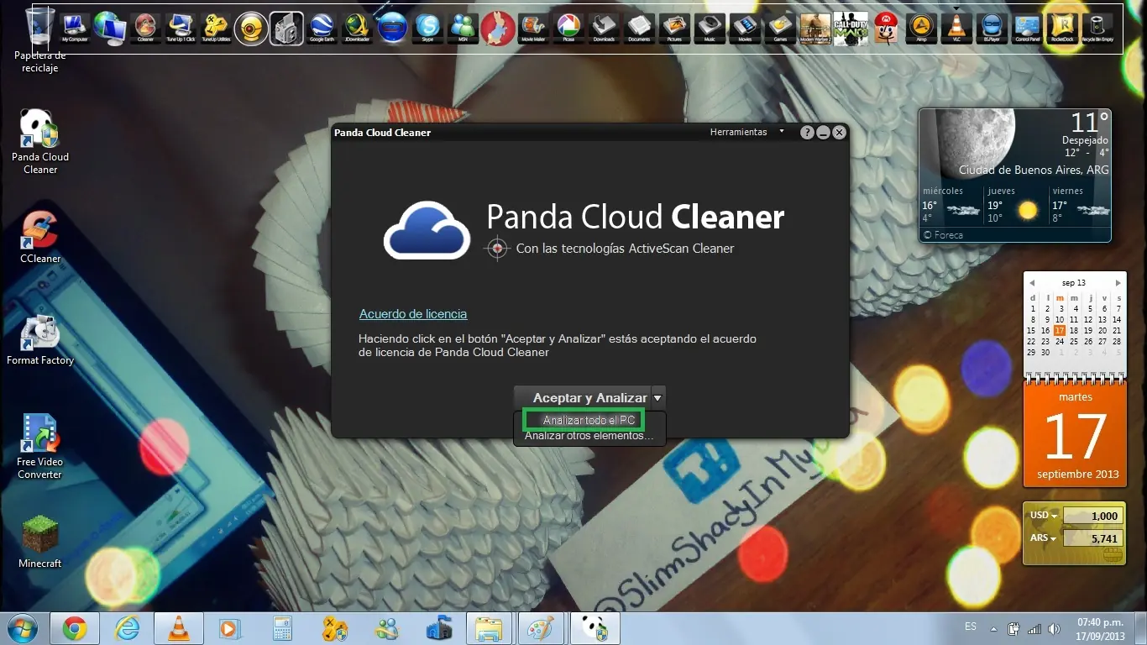Switch to Panda Cloud Cleaner taskbar button
Image resolution: width=1147 pixels, height=645 pixels.
pos(594,628)
